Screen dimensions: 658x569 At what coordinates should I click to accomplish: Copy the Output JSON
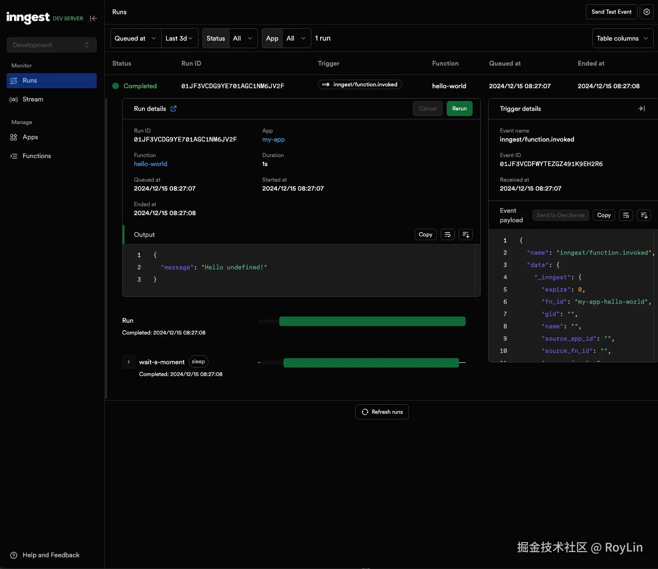pos(425,234)
